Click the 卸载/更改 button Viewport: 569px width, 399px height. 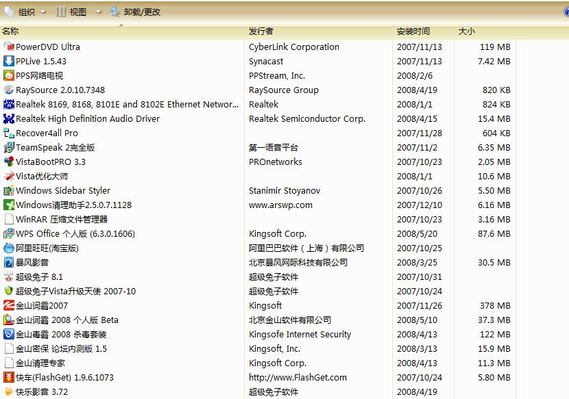point(136,12)
